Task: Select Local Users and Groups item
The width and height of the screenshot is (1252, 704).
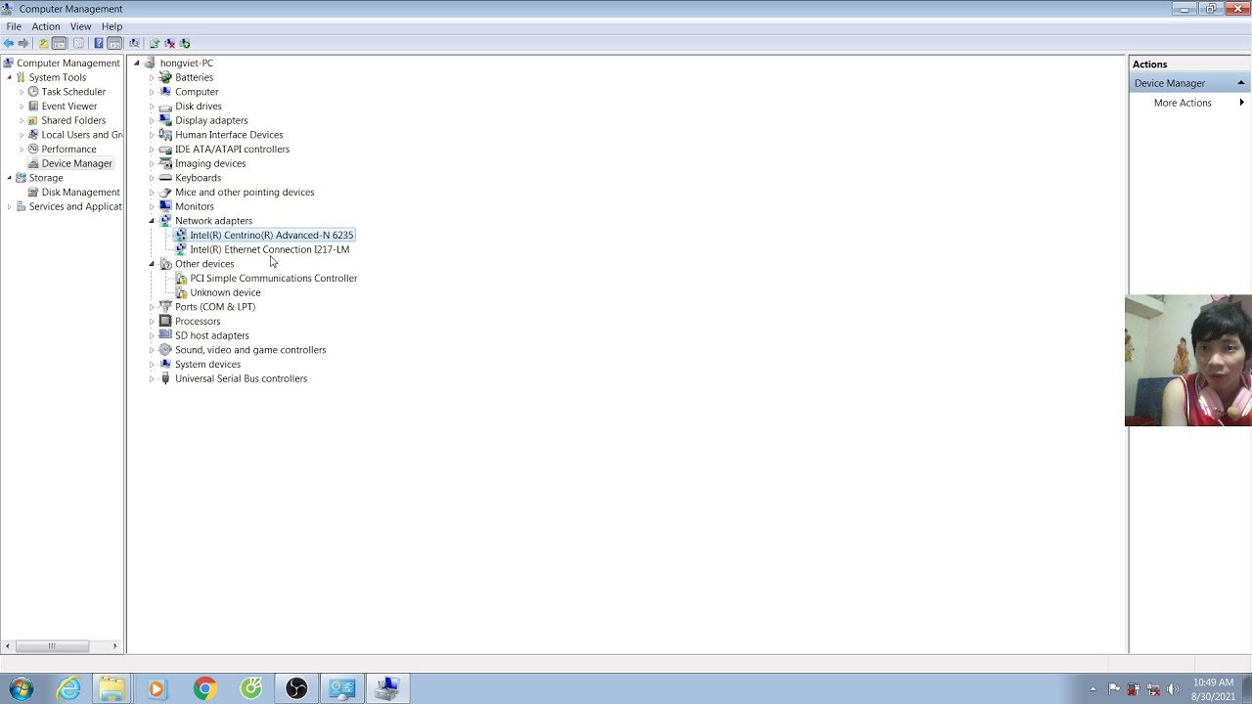Action: pos(82,135)
